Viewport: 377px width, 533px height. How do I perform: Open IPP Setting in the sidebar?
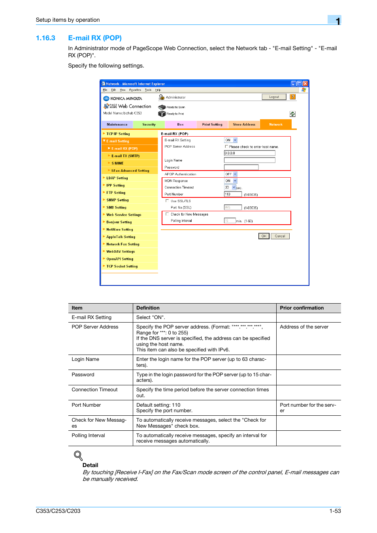(130, 185)
